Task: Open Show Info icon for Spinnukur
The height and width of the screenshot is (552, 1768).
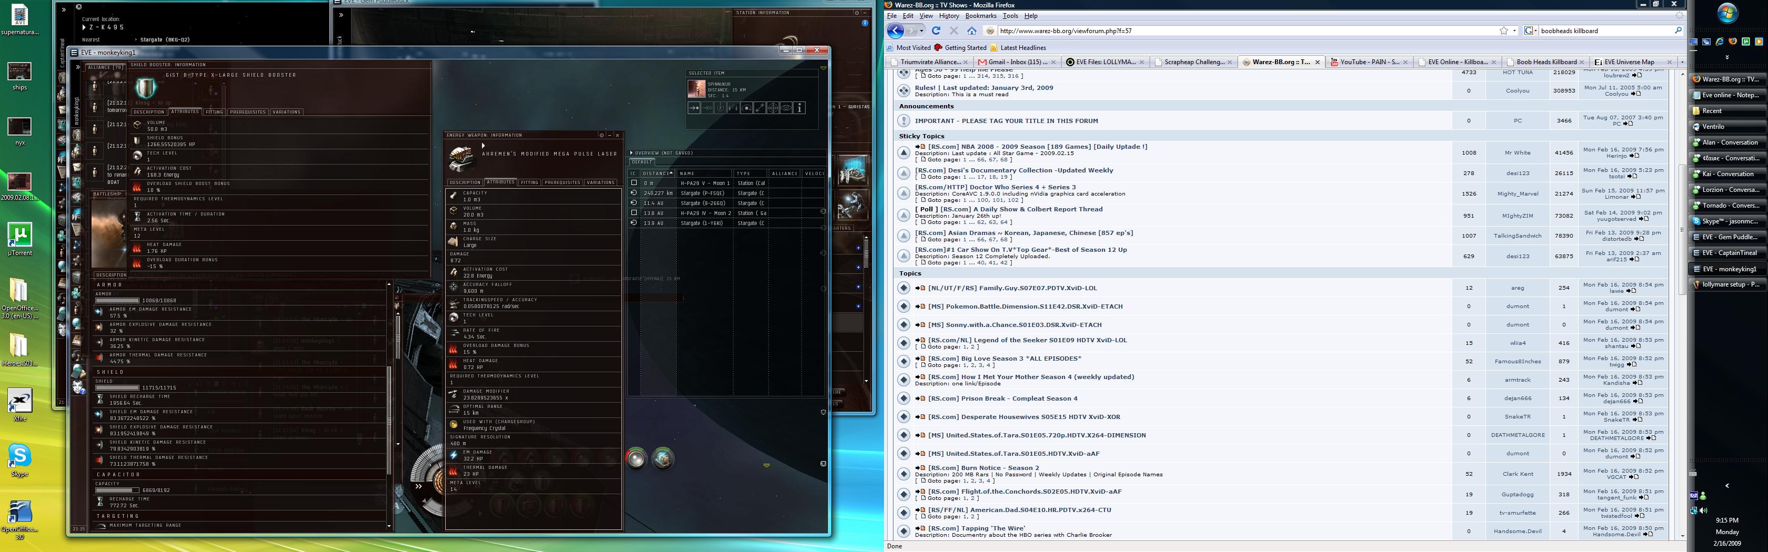Action: (799, 108)
